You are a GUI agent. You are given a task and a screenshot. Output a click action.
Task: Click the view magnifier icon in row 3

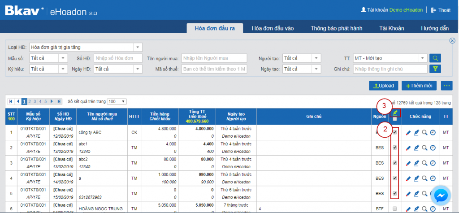click(424, 163)
